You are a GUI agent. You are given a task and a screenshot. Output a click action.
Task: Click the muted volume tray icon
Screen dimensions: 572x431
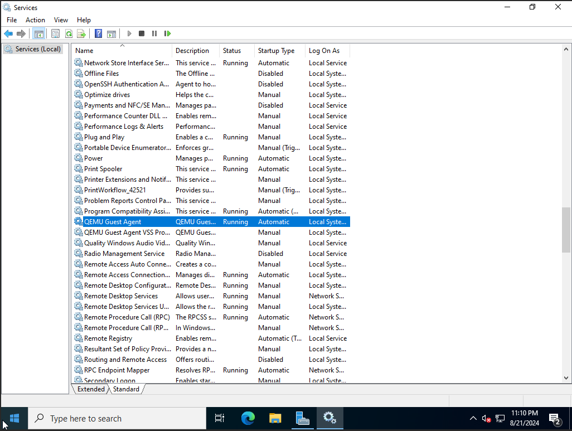click(486, 419)
